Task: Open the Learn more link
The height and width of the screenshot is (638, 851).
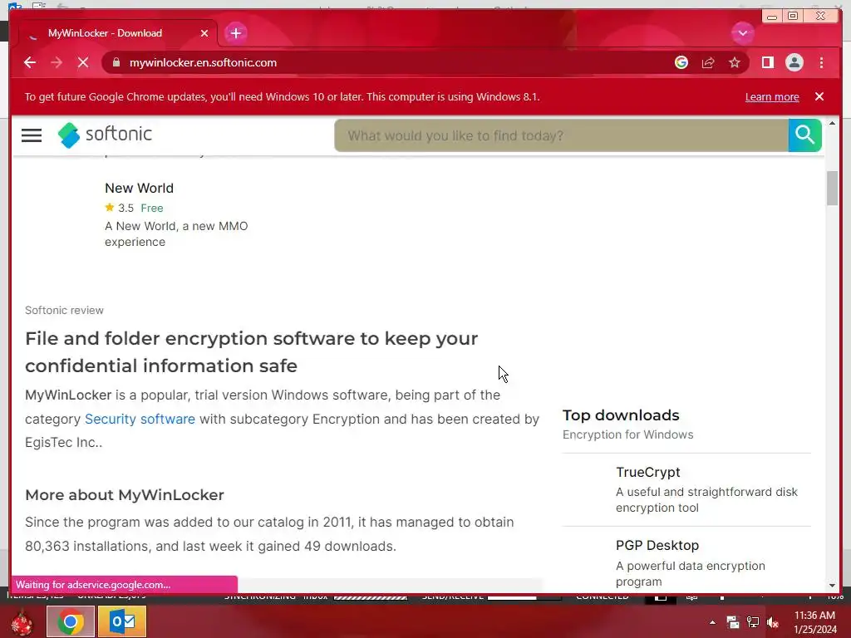Action: 772,96
